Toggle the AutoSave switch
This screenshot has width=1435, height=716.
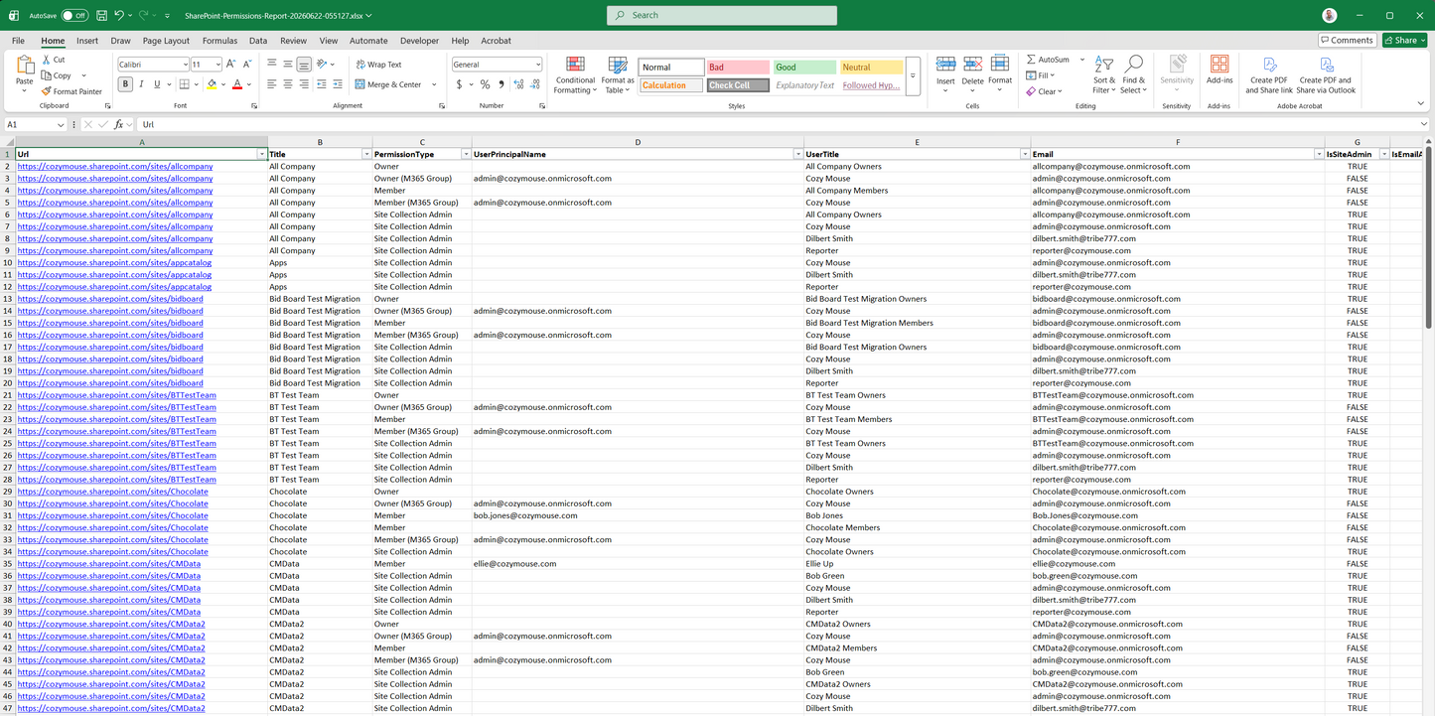74,15
